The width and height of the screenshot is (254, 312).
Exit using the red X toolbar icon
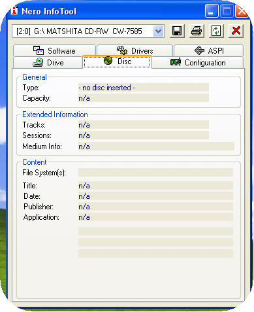(x=236, y=31)
